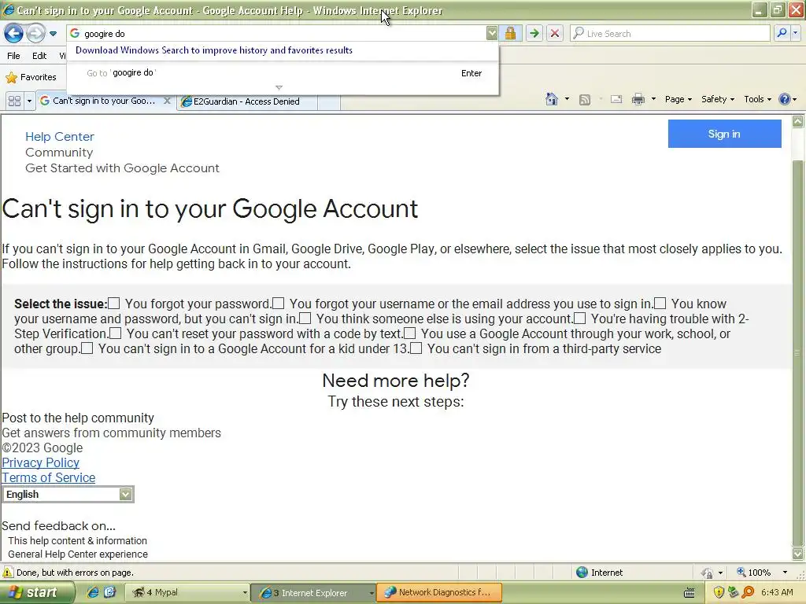Open the Tools menu

[757, 99]
